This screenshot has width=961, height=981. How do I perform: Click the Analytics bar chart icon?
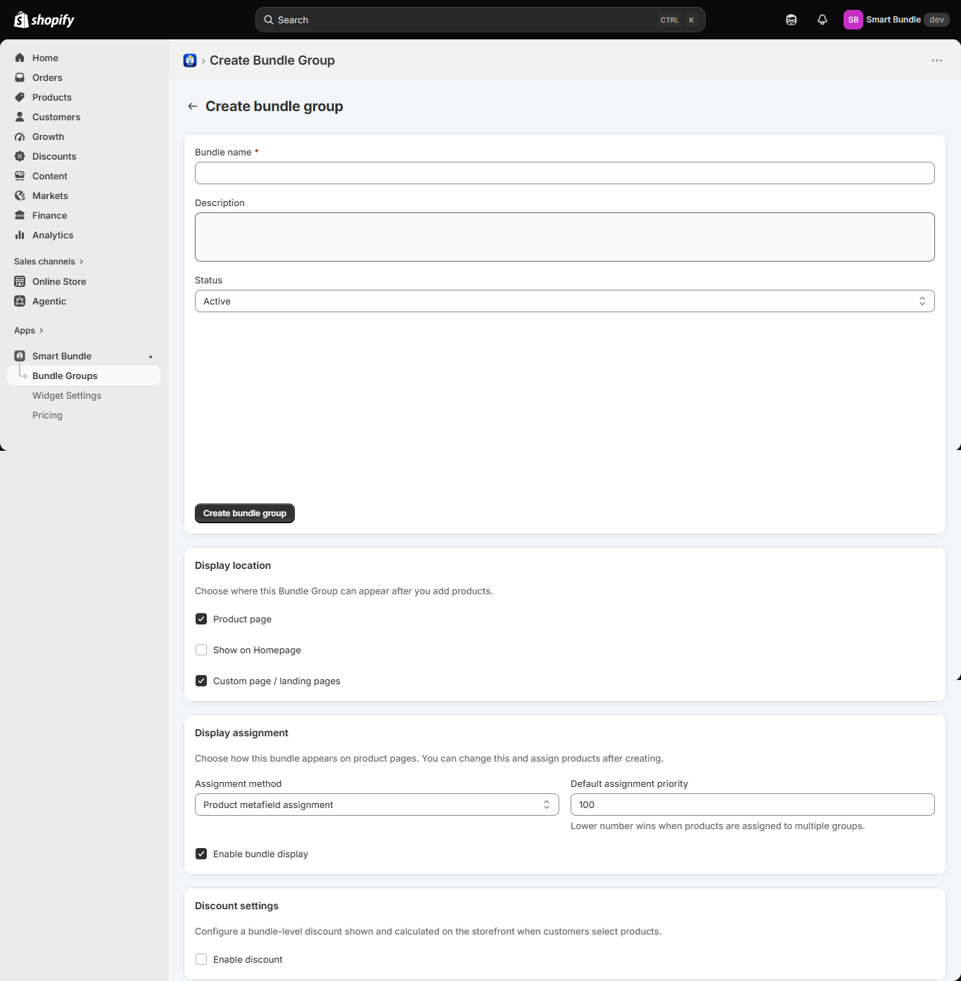[20, 235]
